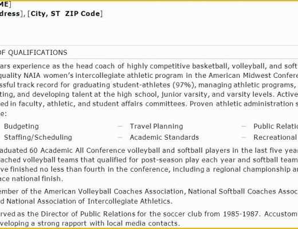The height and width of the screenshot is (229, 298).
Task: Click the American Volleyball Coaches Association text
Action: 114,192
